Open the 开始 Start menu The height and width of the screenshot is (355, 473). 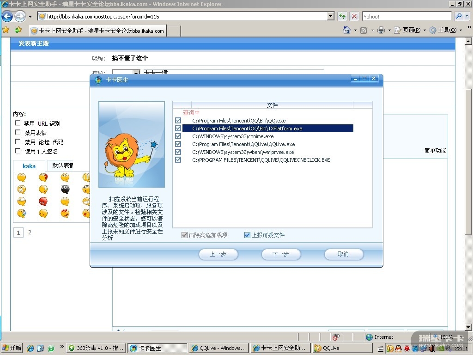12,348
